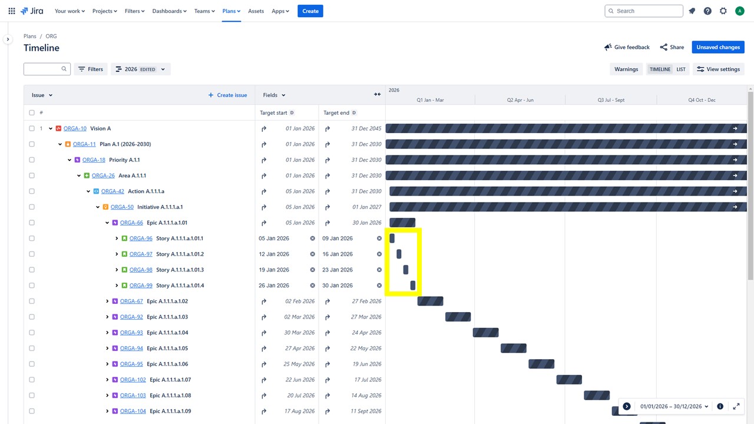
Task: Open the user profile avatar
Action: point(740,11)
